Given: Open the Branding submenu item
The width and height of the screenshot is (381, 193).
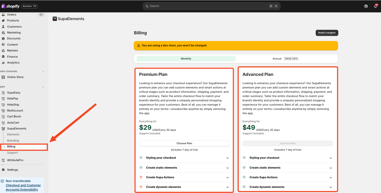Looking at the screenshot, I should point(13,140).
